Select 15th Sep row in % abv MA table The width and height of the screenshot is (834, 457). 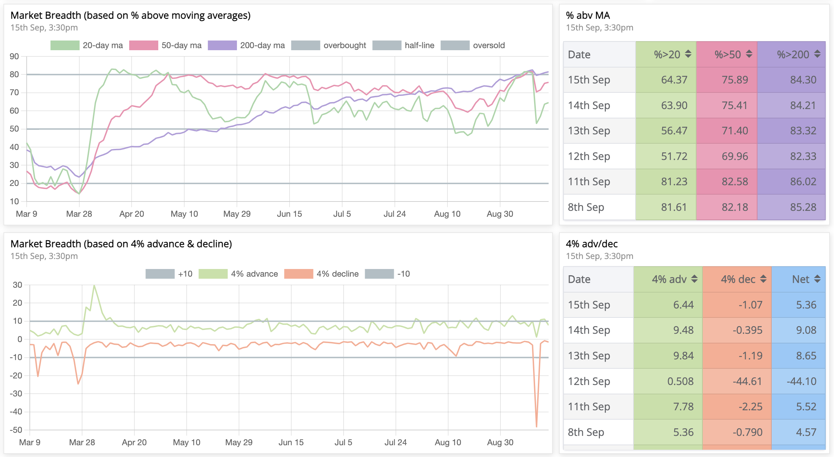point(694,80)
